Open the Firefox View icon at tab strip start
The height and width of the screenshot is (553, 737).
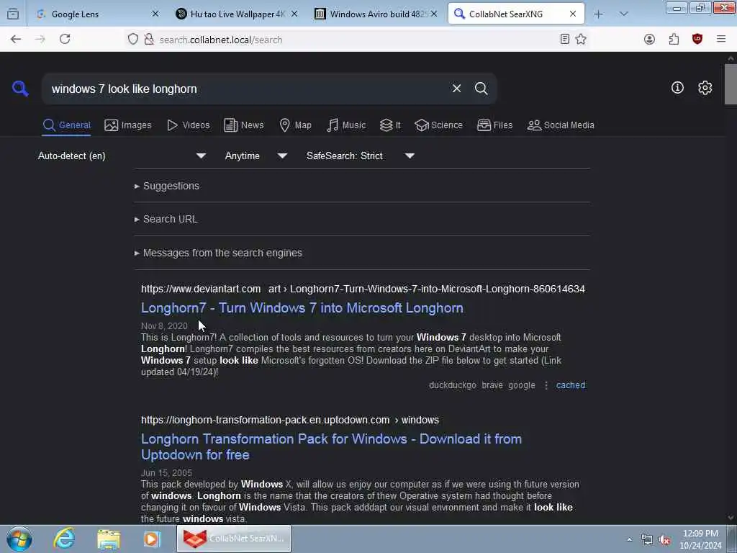pyautogui.click(x=13, y=14)
